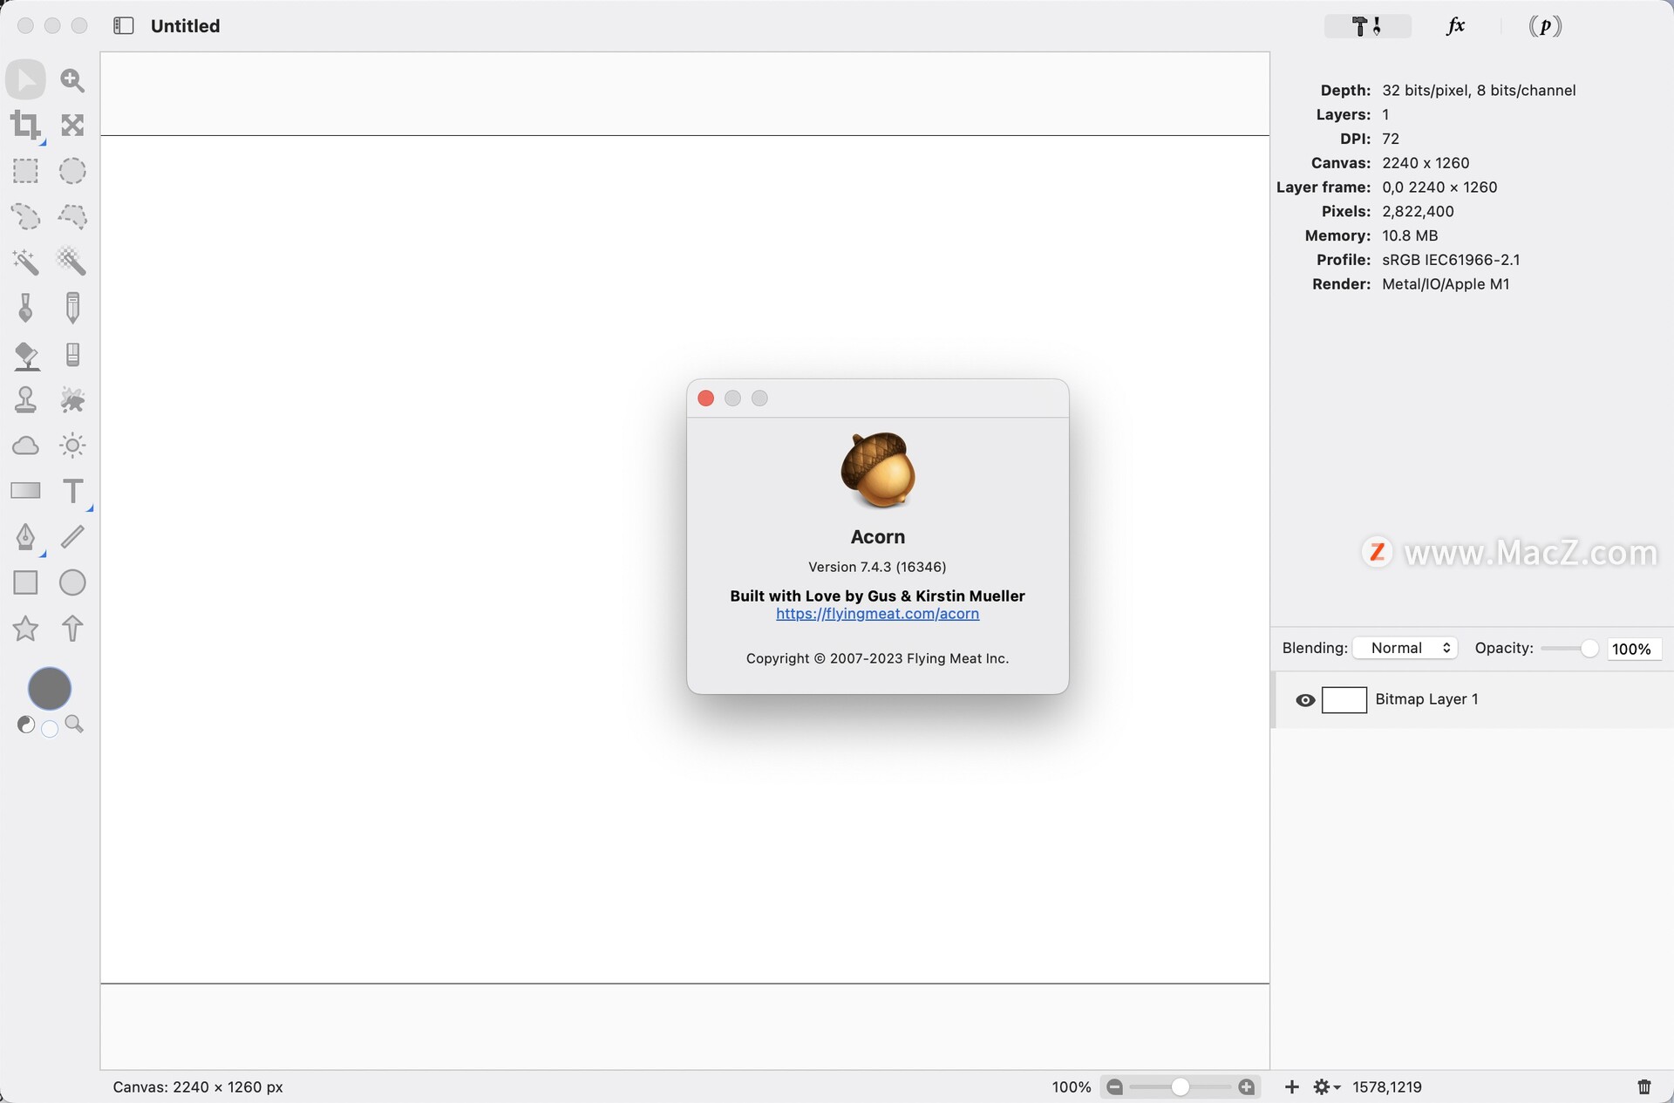
Task: Click the DPI value 72
Action: pos(1391,139)
